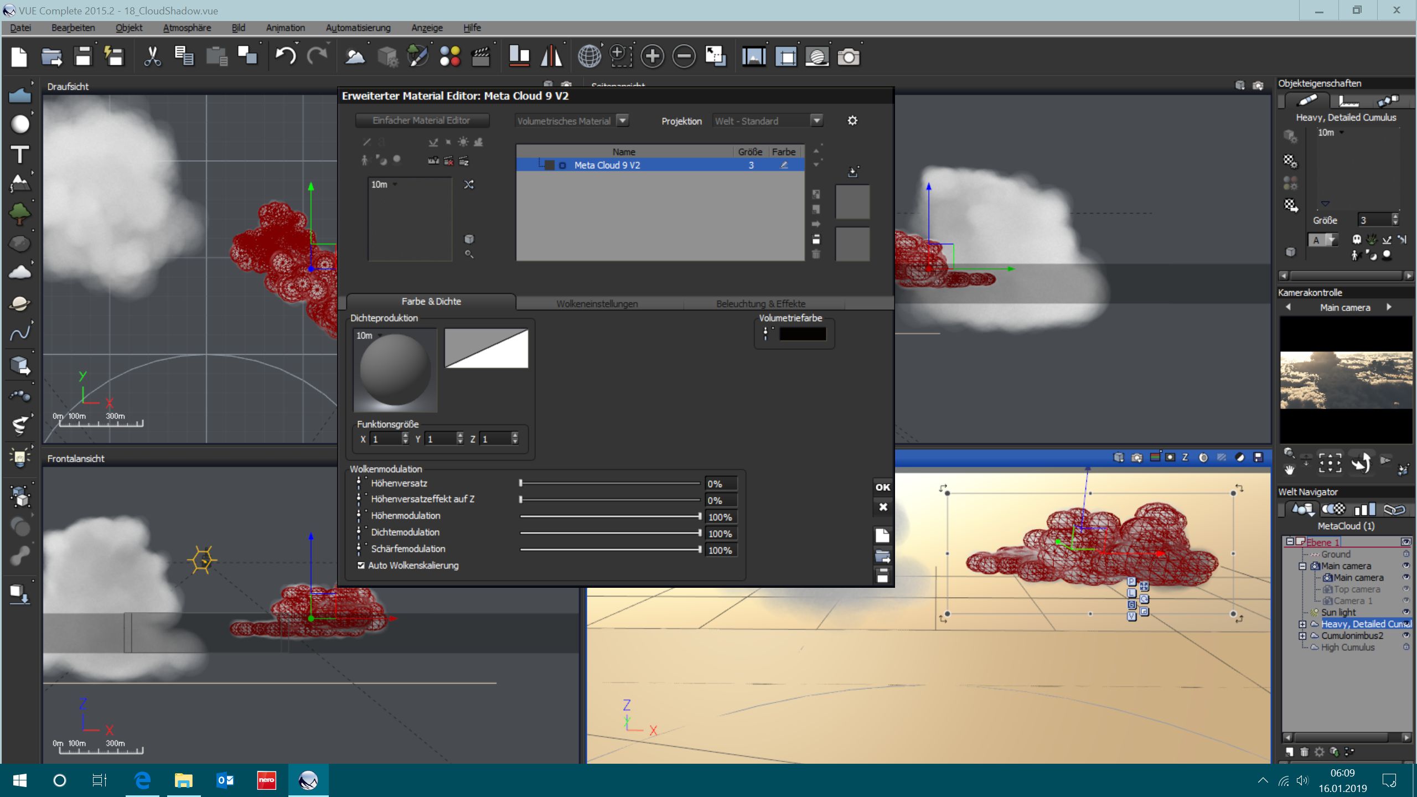Screen dimensions: 1417x797
Task: Click the globe icon in toolbar
Action: click(589, 56)
